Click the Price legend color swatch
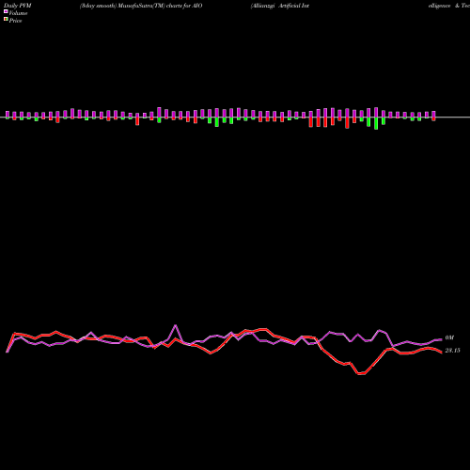Image resolution: width=470 pixels, height=470 pixels. click(x=6, y=19)
